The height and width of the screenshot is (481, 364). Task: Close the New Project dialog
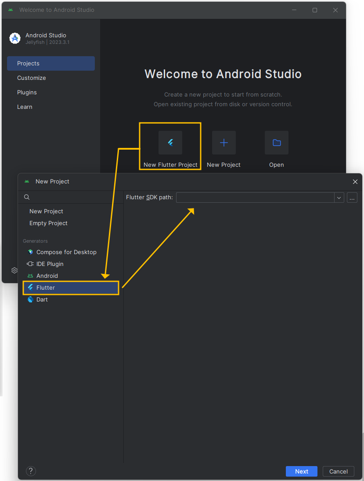coord(355,182)
